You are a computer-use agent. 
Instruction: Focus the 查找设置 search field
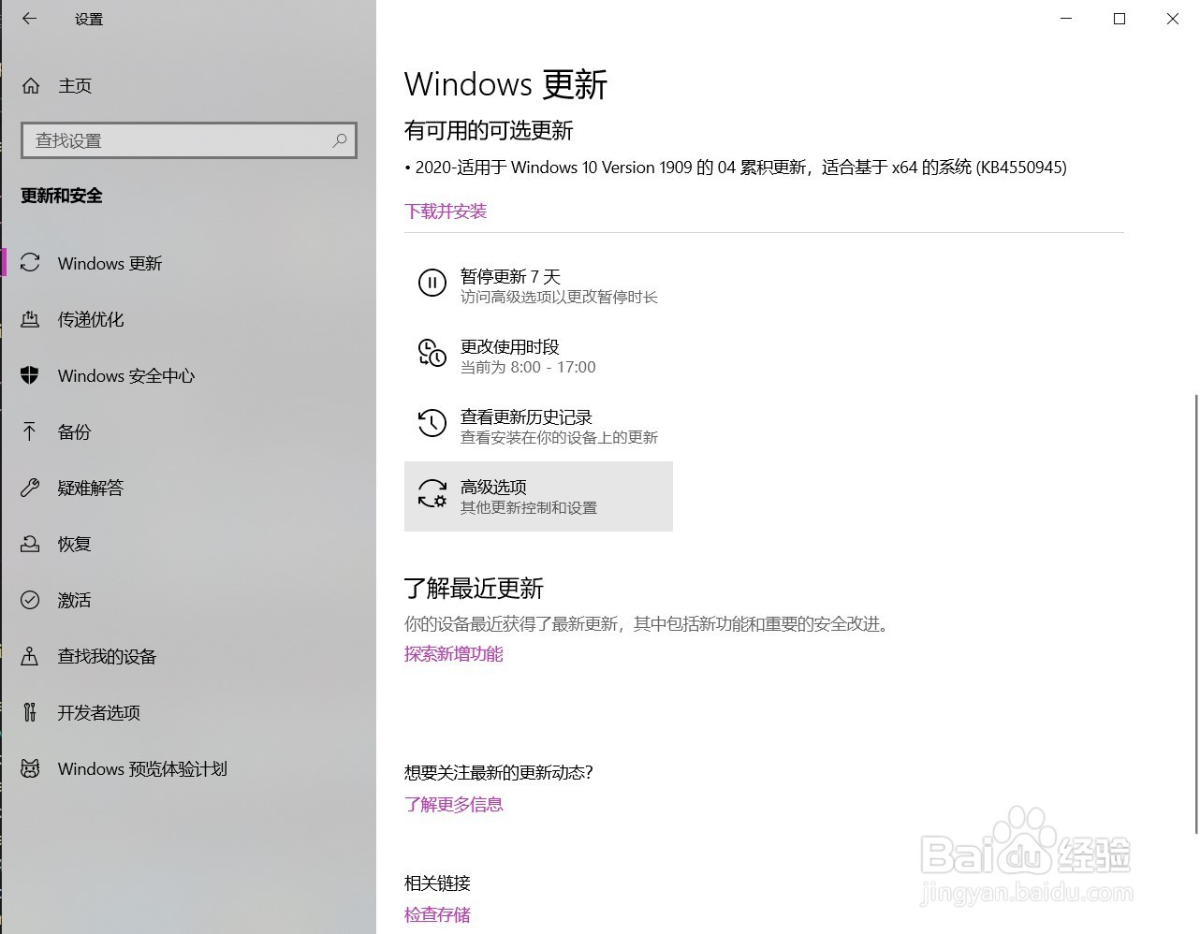pos(189,140)
